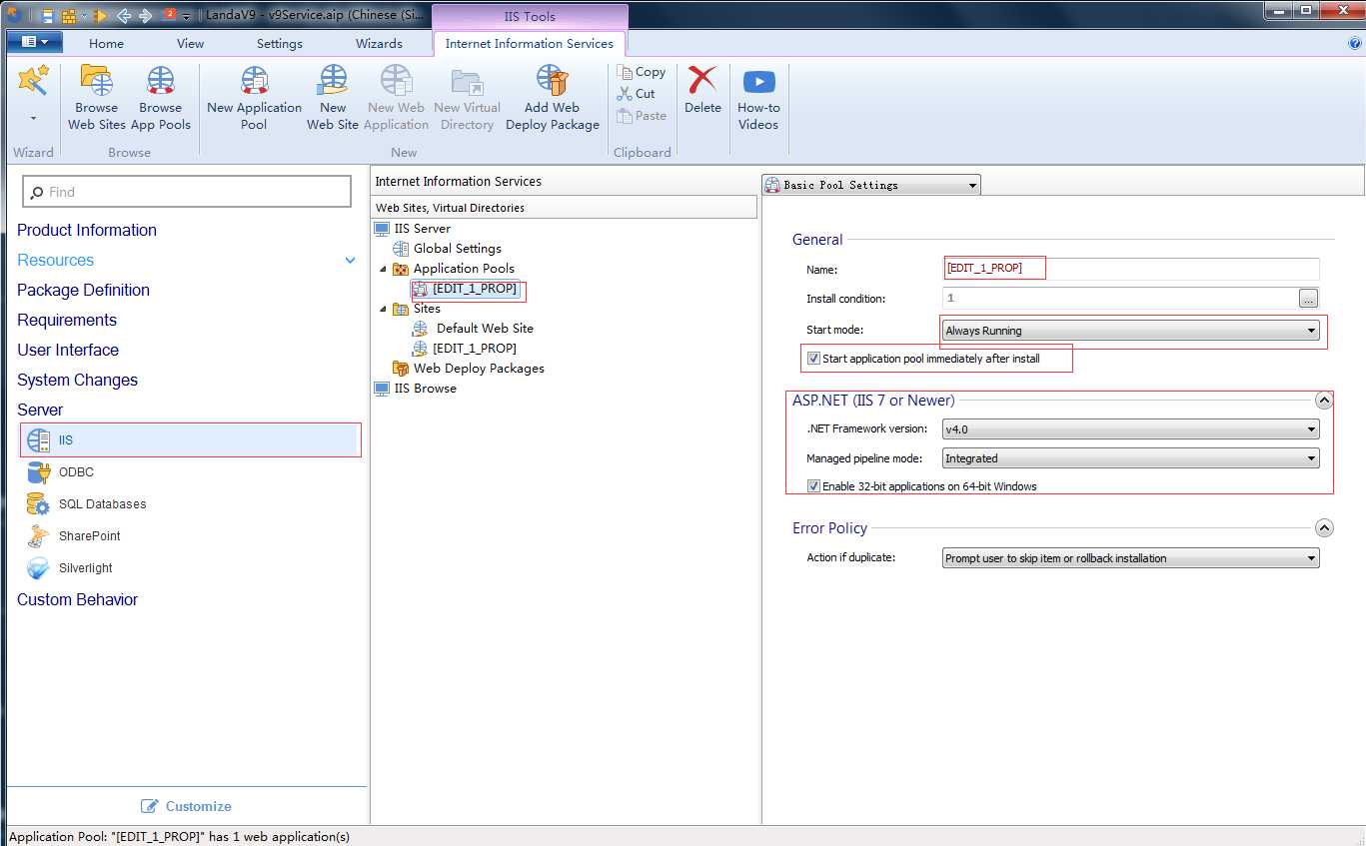Collapse the ASP.NET section
The height and width of the screenshot is (846, 1366).
tap(1324, 401)
